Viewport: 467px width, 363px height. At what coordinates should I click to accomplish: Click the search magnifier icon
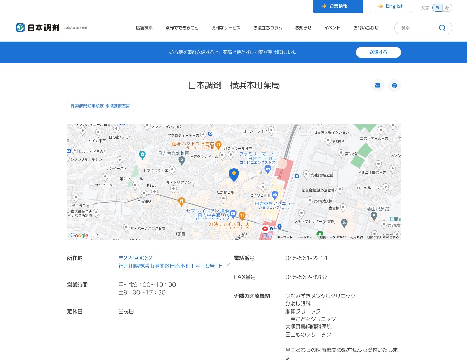pos(442,28)
